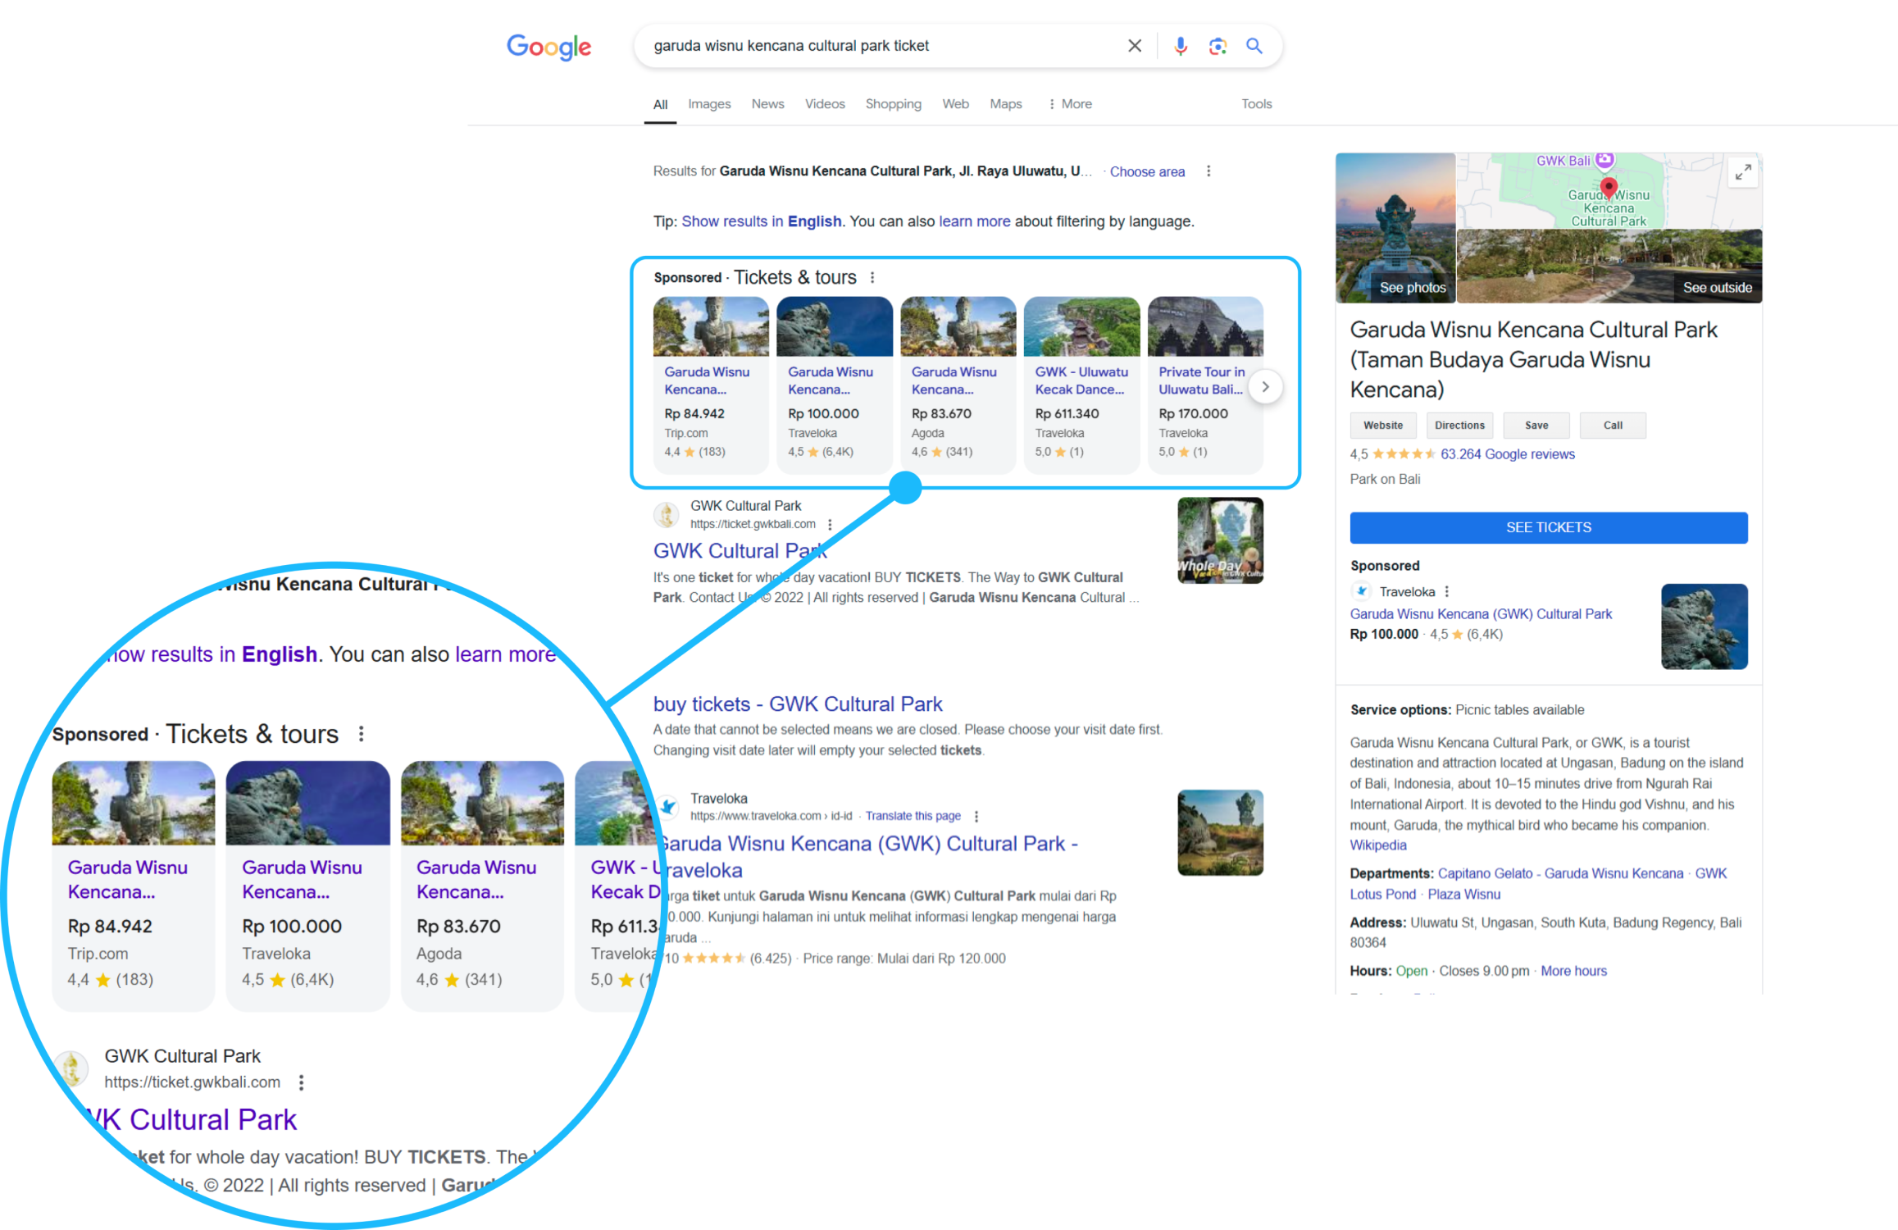Expand the map with fullscreen arrows icon

pos(1742,172)
